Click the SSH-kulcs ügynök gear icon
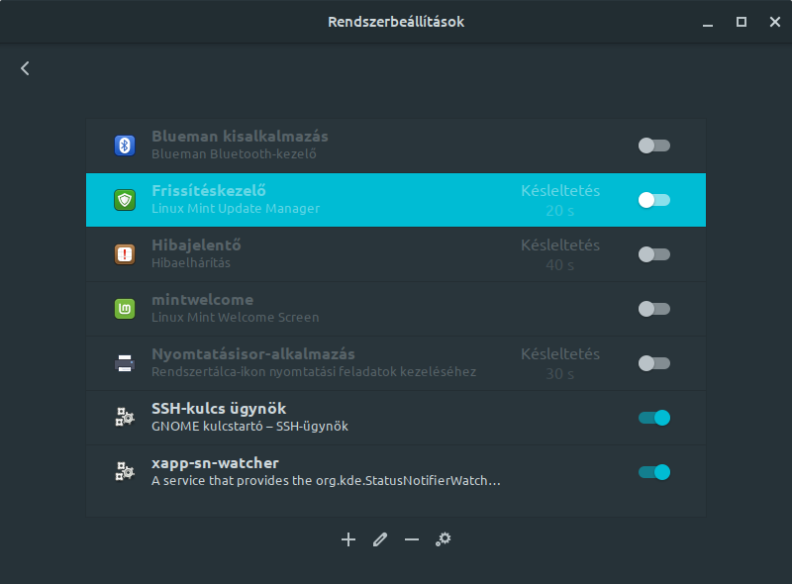 tap(125, 418)
